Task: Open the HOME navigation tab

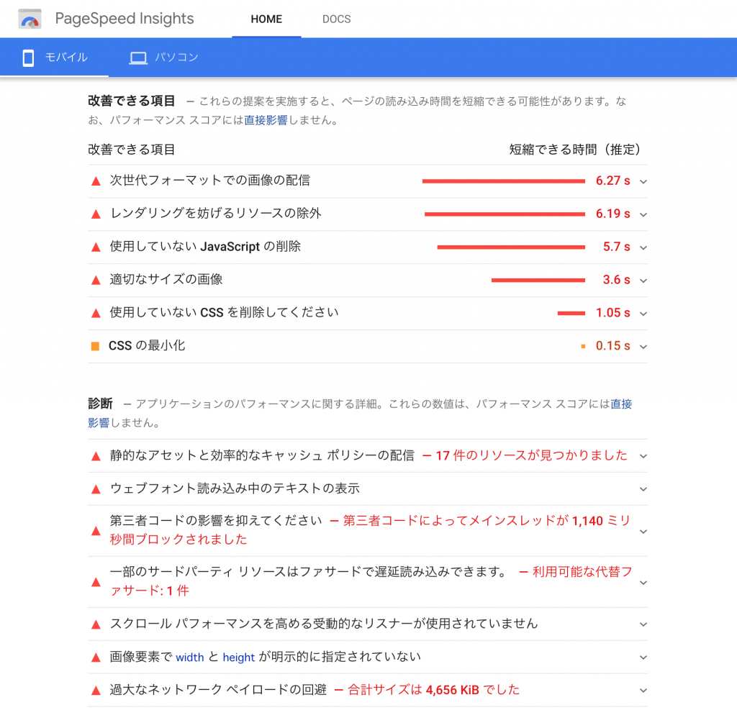Action: (x=266, y=19)
